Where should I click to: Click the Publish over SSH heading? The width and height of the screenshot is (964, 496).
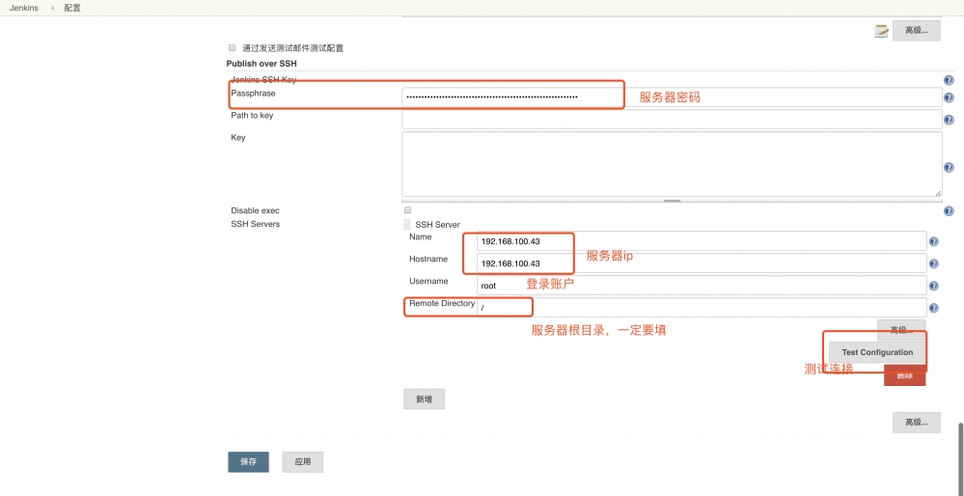click(262, 64)
